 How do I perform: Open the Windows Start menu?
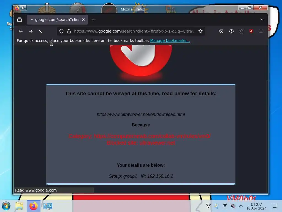(x=6, y=206)
